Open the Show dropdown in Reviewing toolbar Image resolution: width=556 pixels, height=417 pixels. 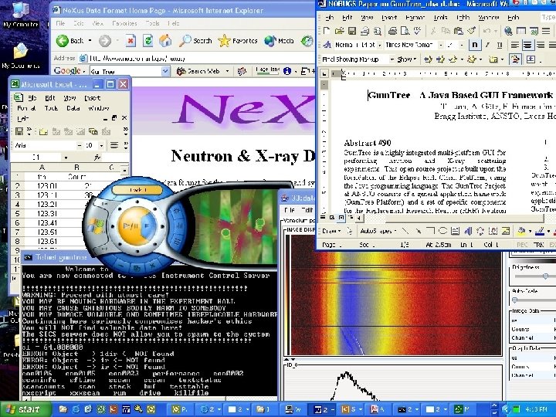point(407,59)
